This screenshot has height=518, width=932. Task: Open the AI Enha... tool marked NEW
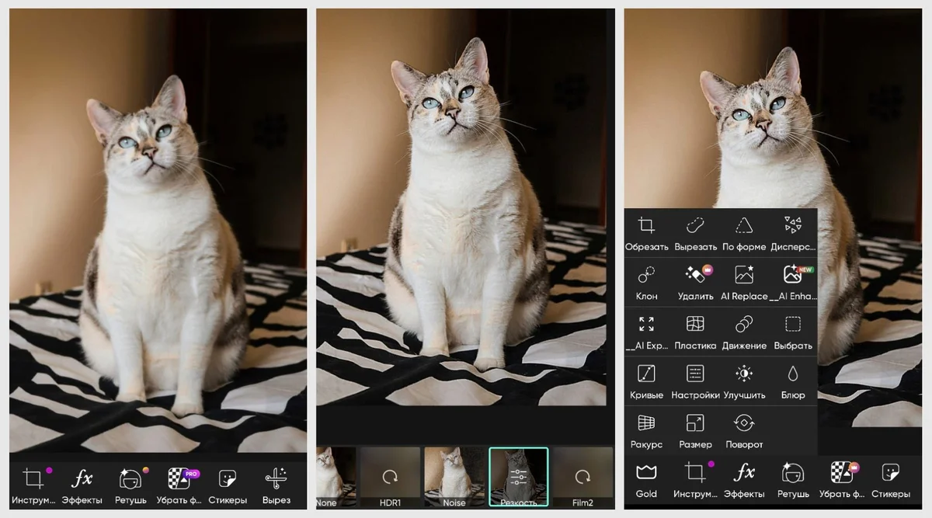(793, 281)
